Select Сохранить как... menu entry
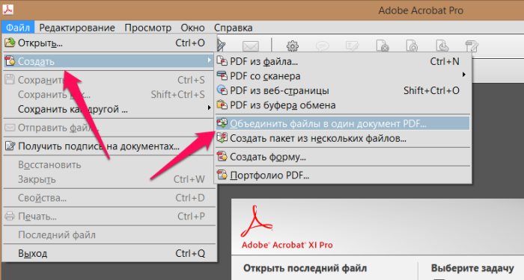The image size is (524, 280). 109,95
